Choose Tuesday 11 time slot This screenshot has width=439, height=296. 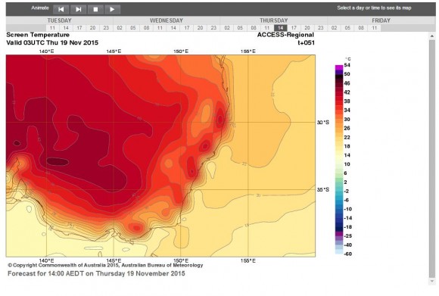[x=52, y=28]
